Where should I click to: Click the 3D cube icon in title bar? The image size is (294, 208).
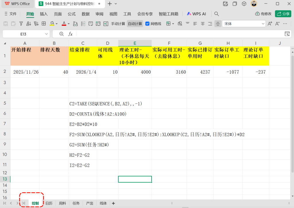point(244,4)
